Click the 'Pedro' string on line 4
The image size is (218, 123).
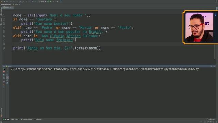(47, 28)
